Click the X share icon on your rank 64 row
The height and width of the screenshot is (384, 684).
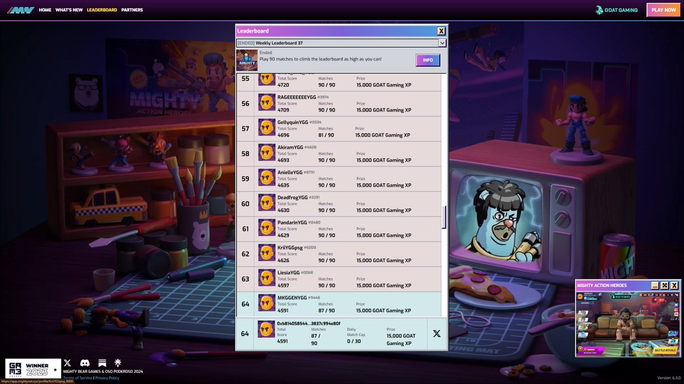(x=436, y=334)
